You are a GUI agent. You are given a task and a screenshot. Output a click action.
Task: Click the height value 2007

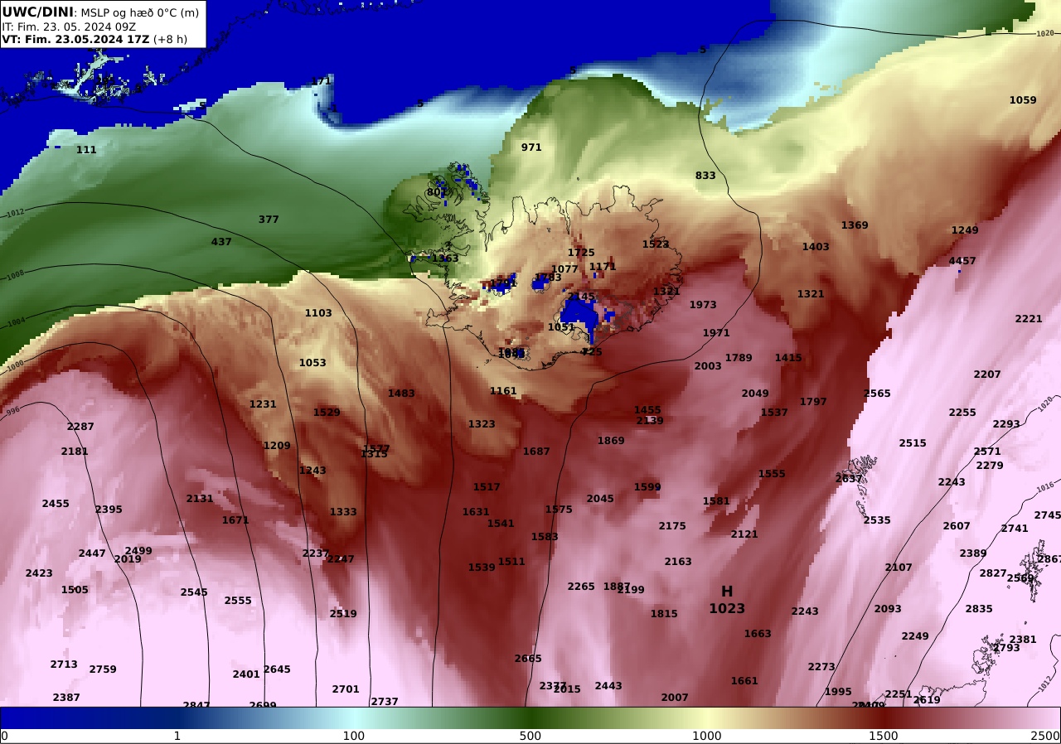675,698
